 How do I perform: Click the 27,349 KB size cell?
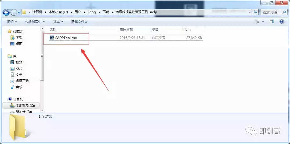(x=194, y=38)
